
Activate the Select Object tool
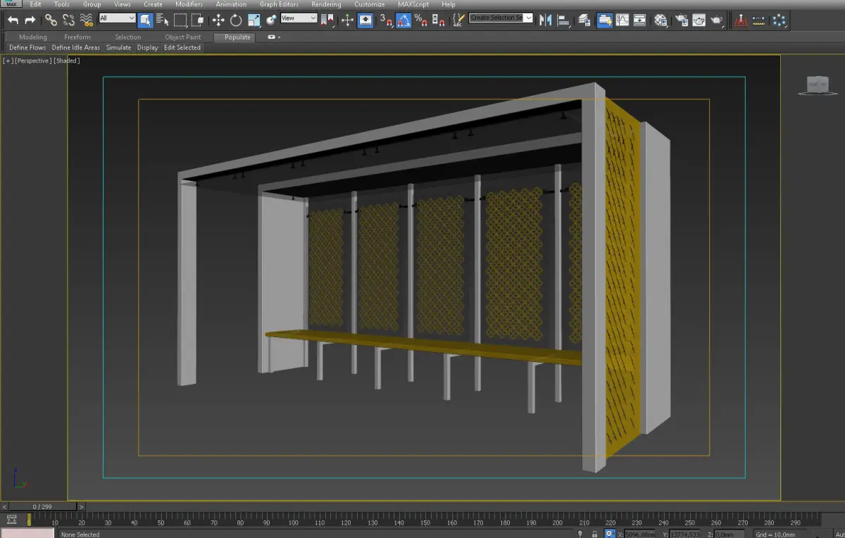(x=145, y=20)
